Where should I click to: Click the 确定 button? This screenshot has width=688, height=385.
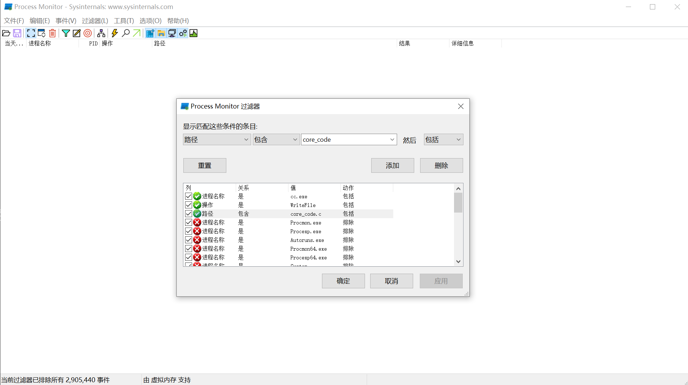pyautogui.click(x=343, y=281)
